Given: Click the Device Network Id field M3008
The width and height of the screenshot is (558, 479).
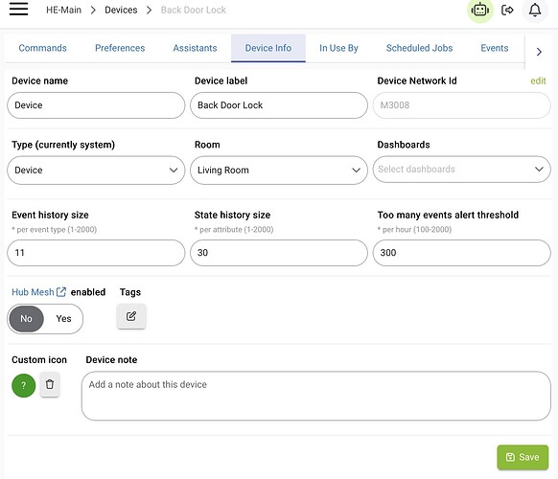Looking at the screenshot, I should click(x=461, y=105).
